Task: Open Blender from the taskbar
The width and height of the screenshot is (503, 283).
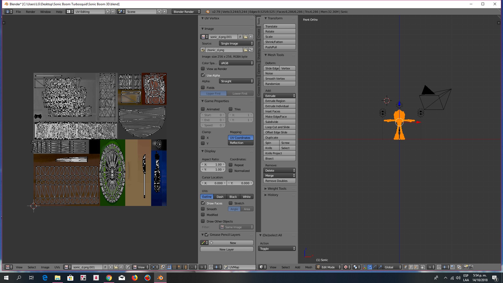Action: [x=160, y=278]
